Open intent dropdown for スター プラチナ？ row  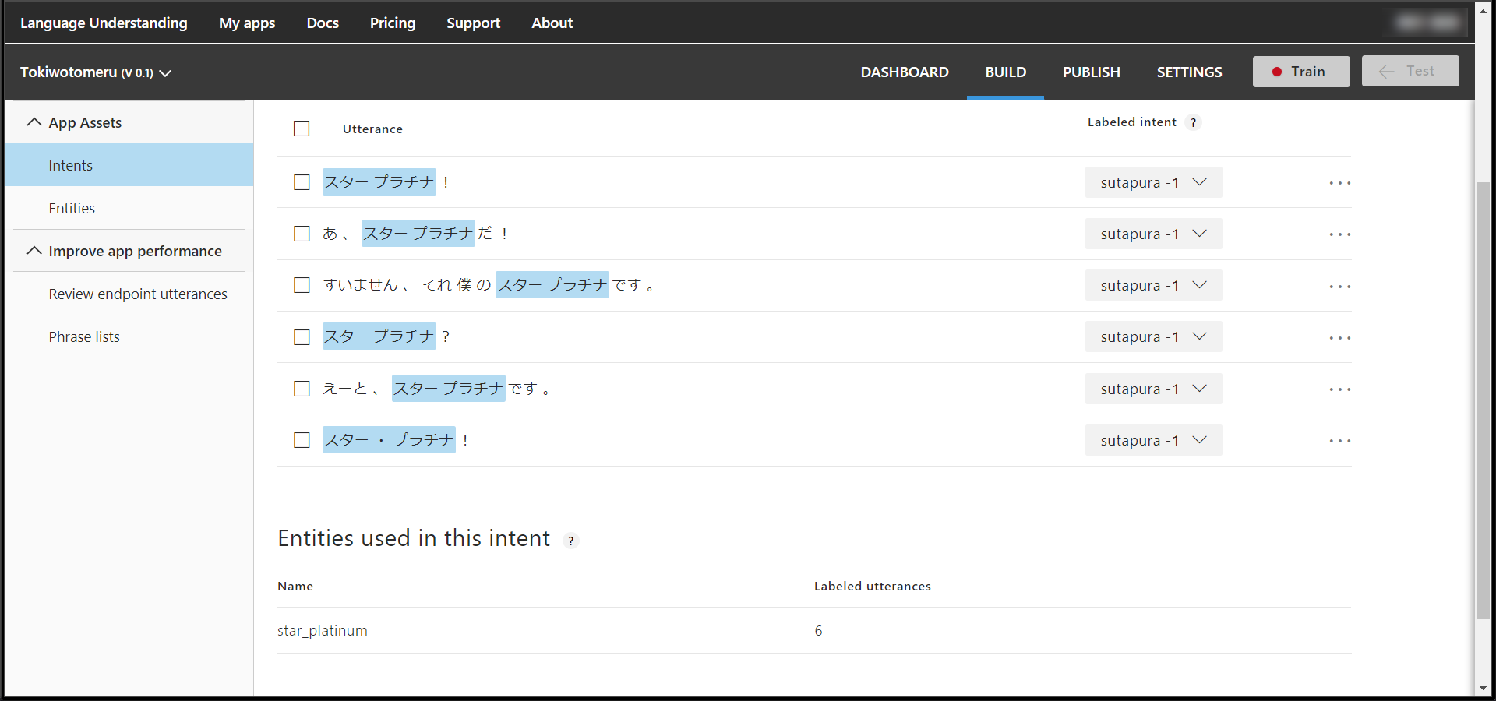pyautogui.click(x=1153, y=336)
